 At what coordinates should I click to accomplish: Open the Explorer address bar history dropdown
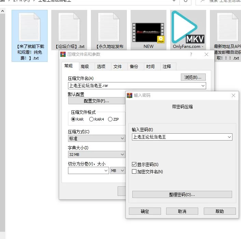174,1
